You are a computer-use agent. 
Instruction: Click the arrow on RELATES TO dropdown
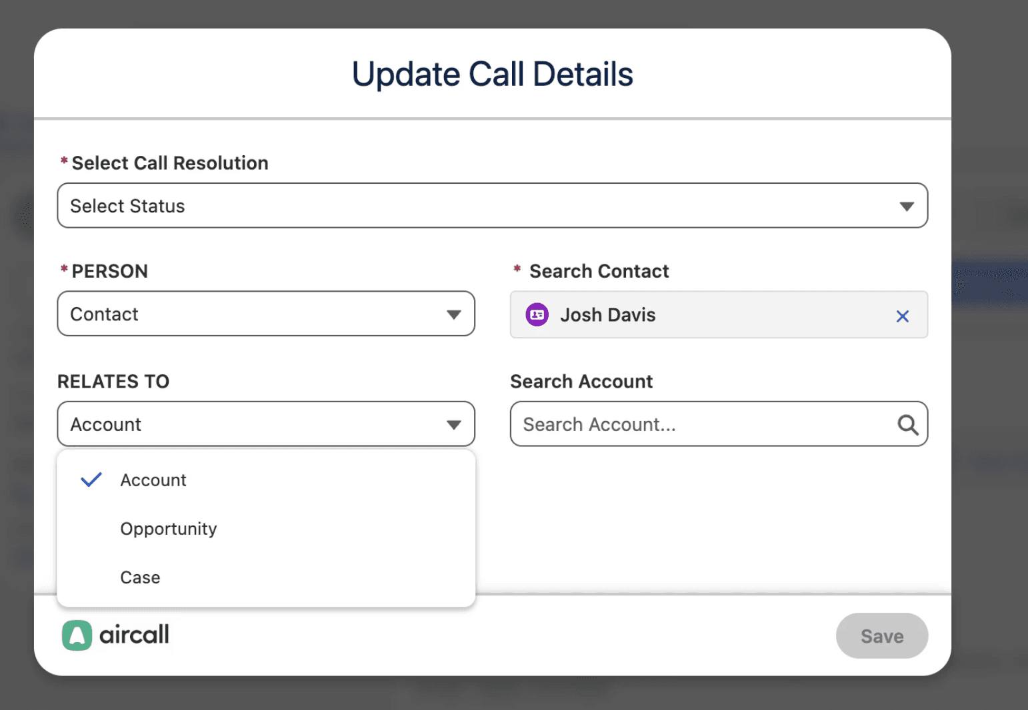[x=454, y=425]
